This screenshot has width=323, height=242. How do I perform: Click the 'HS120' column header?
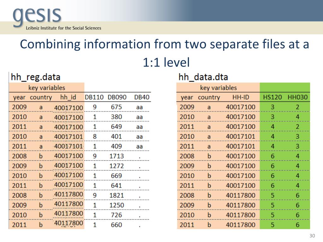pyautogui.click(x=272, y=97)
